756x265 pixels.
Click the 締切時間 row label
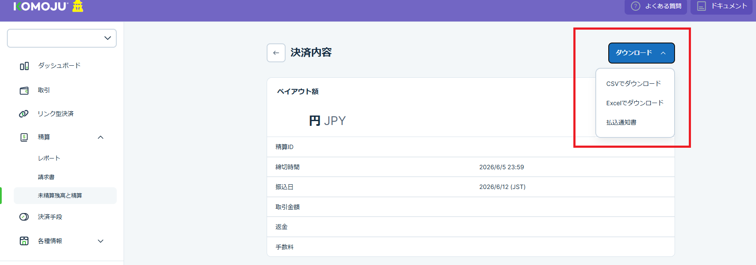click(x=287, y=167)
